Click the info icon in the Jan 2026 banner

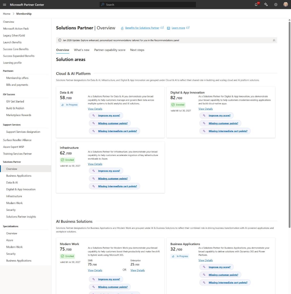[x=60, y=40]
